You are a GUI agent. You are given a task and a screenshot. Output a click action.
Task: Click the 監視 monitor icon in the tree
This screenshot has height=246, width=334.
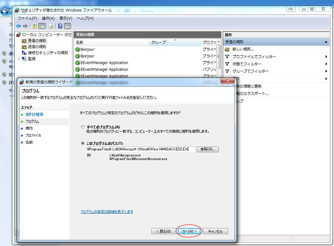pyautogui.click(x=24, y=59)
